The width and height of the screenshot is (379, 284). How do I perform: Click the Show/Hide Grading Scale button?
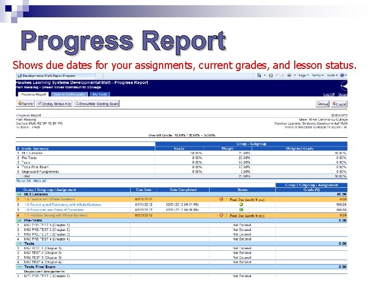coord(97,104)
